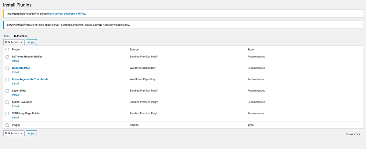Viewport: 366px width, 149px height.
Task: Click WordPress Repository source for Force Regenerate Thumbnails
Action: [143, 79]
